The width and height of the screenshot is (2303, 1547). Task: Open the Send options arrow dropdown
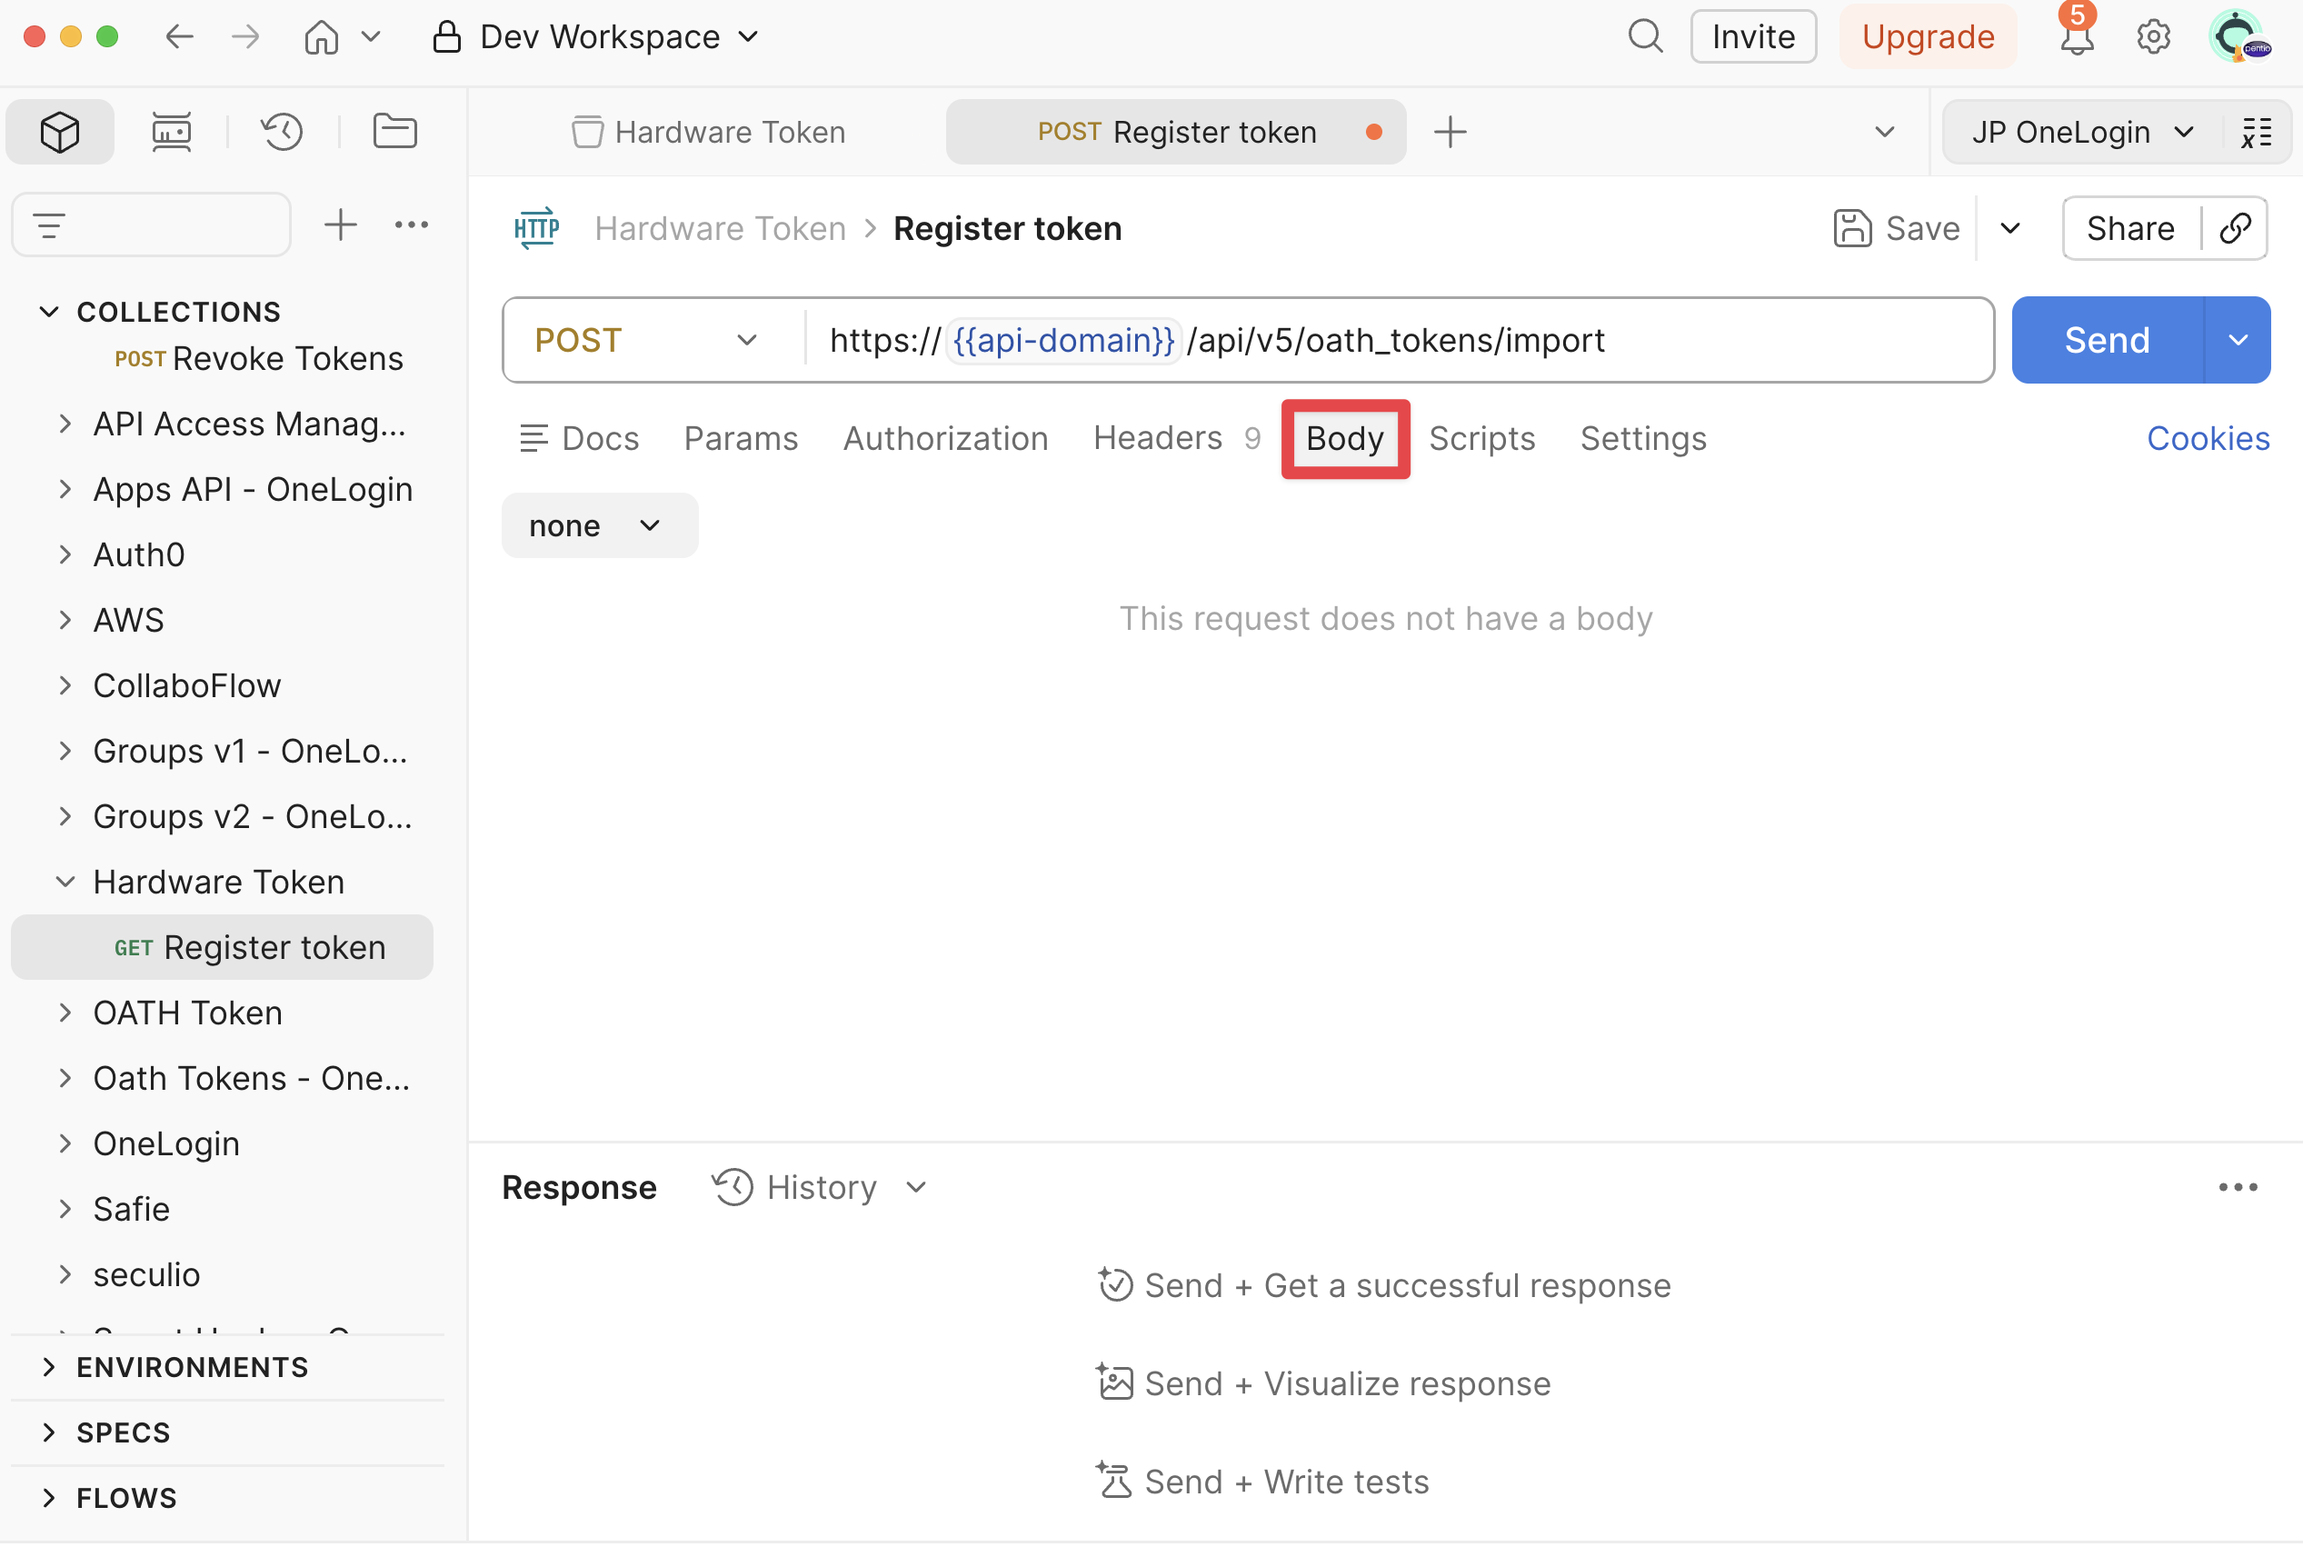point(2238,340)
